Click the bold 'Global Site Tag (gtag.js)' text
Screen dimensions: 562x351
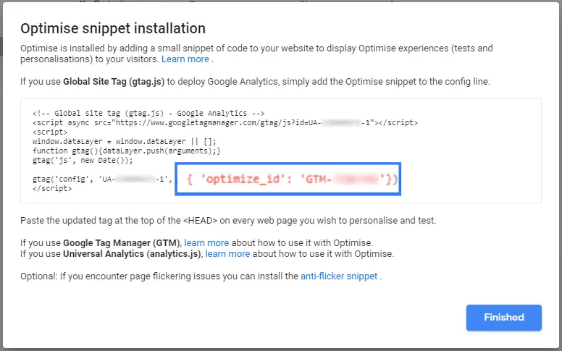(114, 82)
